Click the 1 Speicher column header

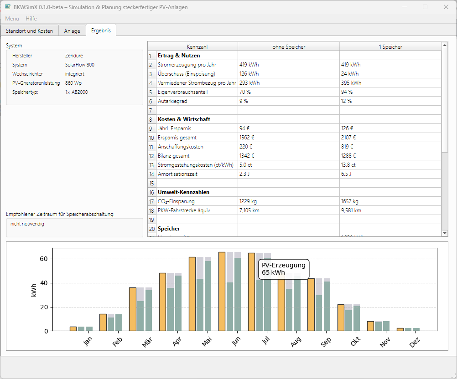[x=390, y=46]
